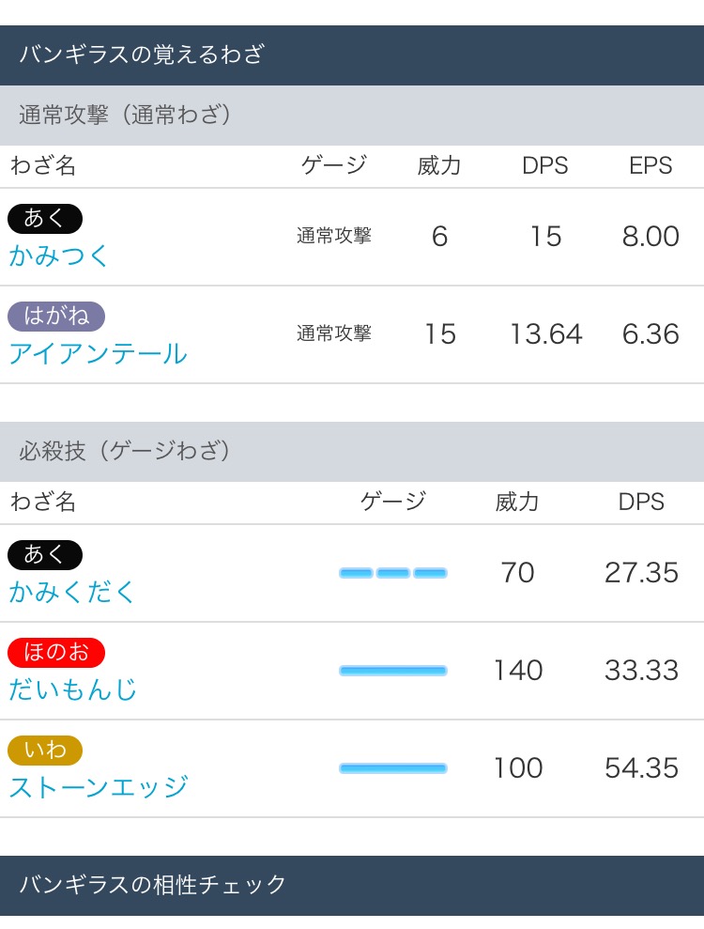Open the かみくだく move link
This screenshot has width=704, height=929.
coord(72,592)
